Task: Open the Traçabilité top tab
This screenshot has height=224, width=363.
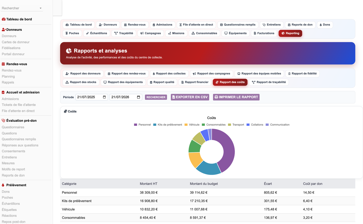Action: point(124,33)
